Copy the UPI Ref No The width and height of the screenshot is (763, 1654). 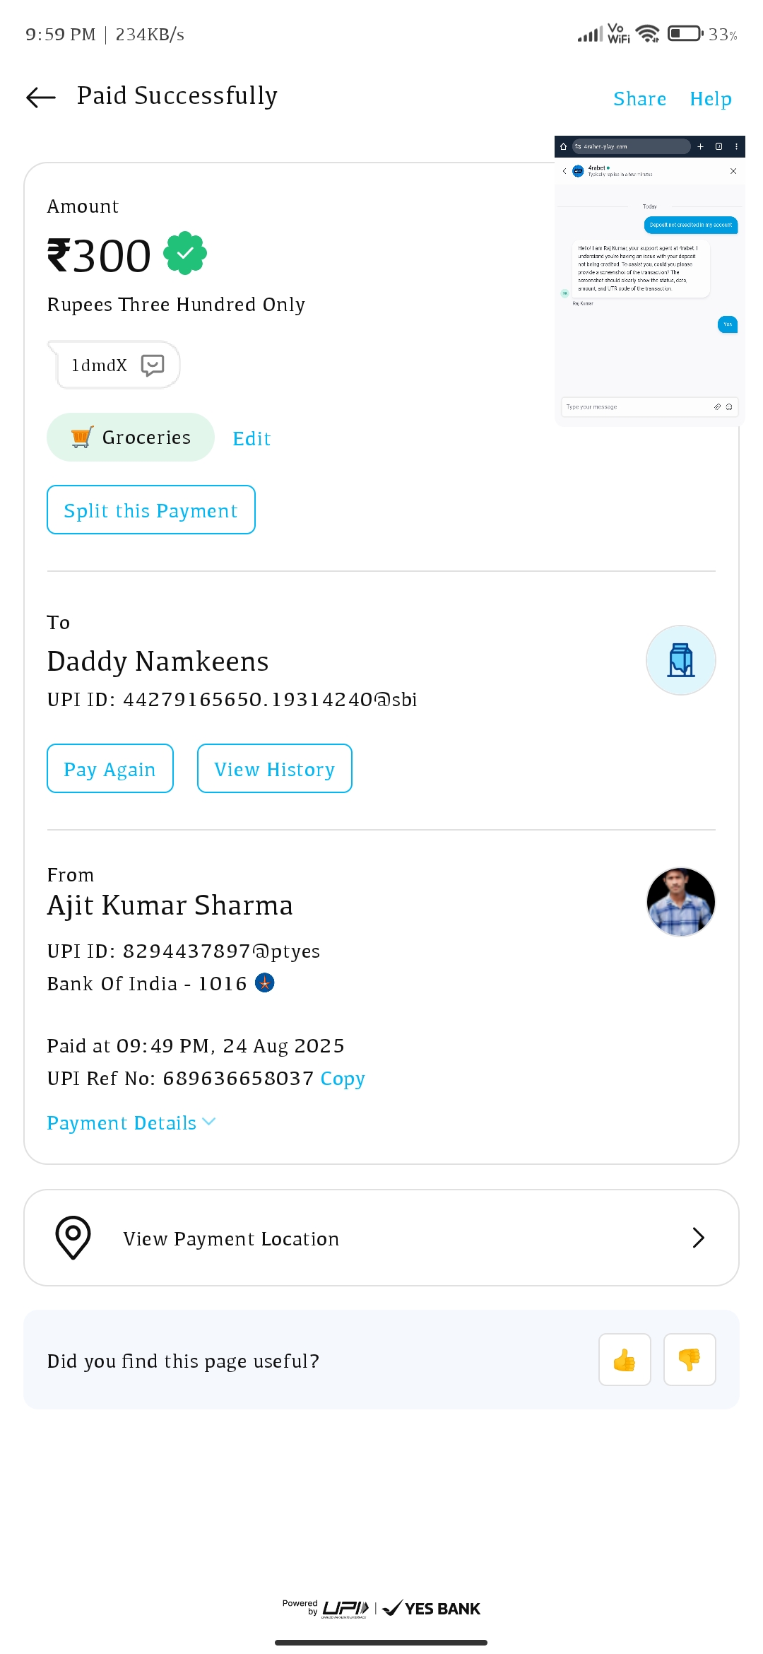click(x=343, y=1079)
